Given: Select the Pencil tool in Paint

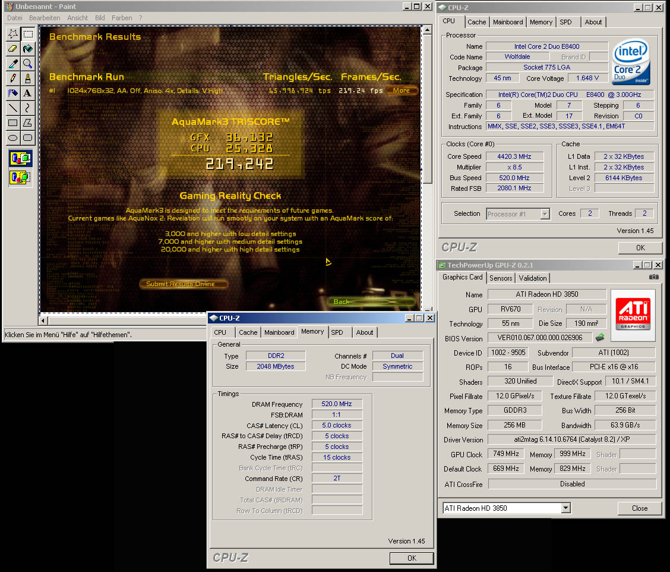Looking at the screenshot, I should coord(13,78).
